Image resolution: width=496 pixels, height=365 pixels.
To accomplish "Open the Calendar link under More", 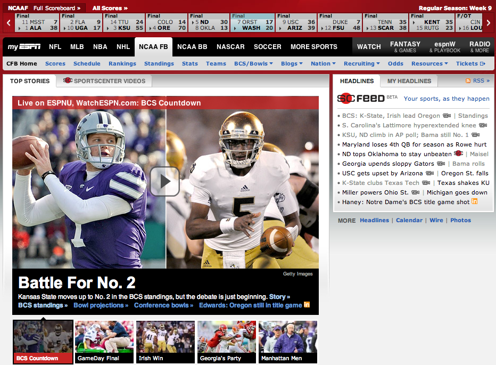I will click(409, 220).
